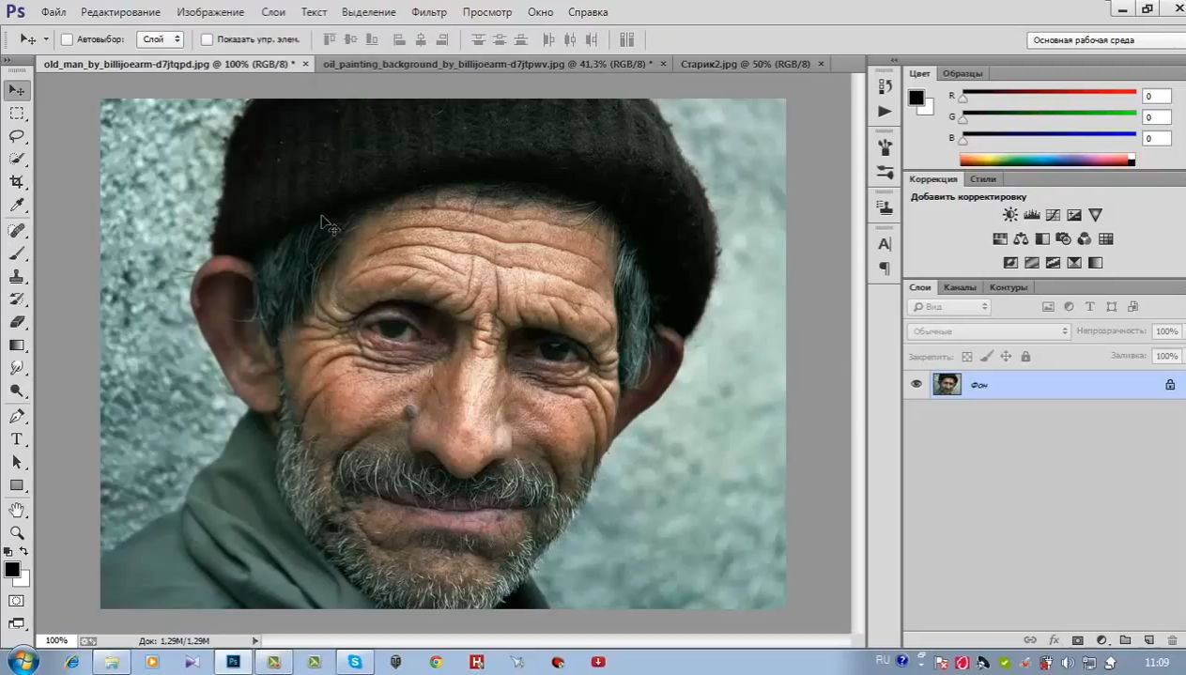Click the Фон layer thumbnail
1186x675 pixels.
click(x=947, y=384)
